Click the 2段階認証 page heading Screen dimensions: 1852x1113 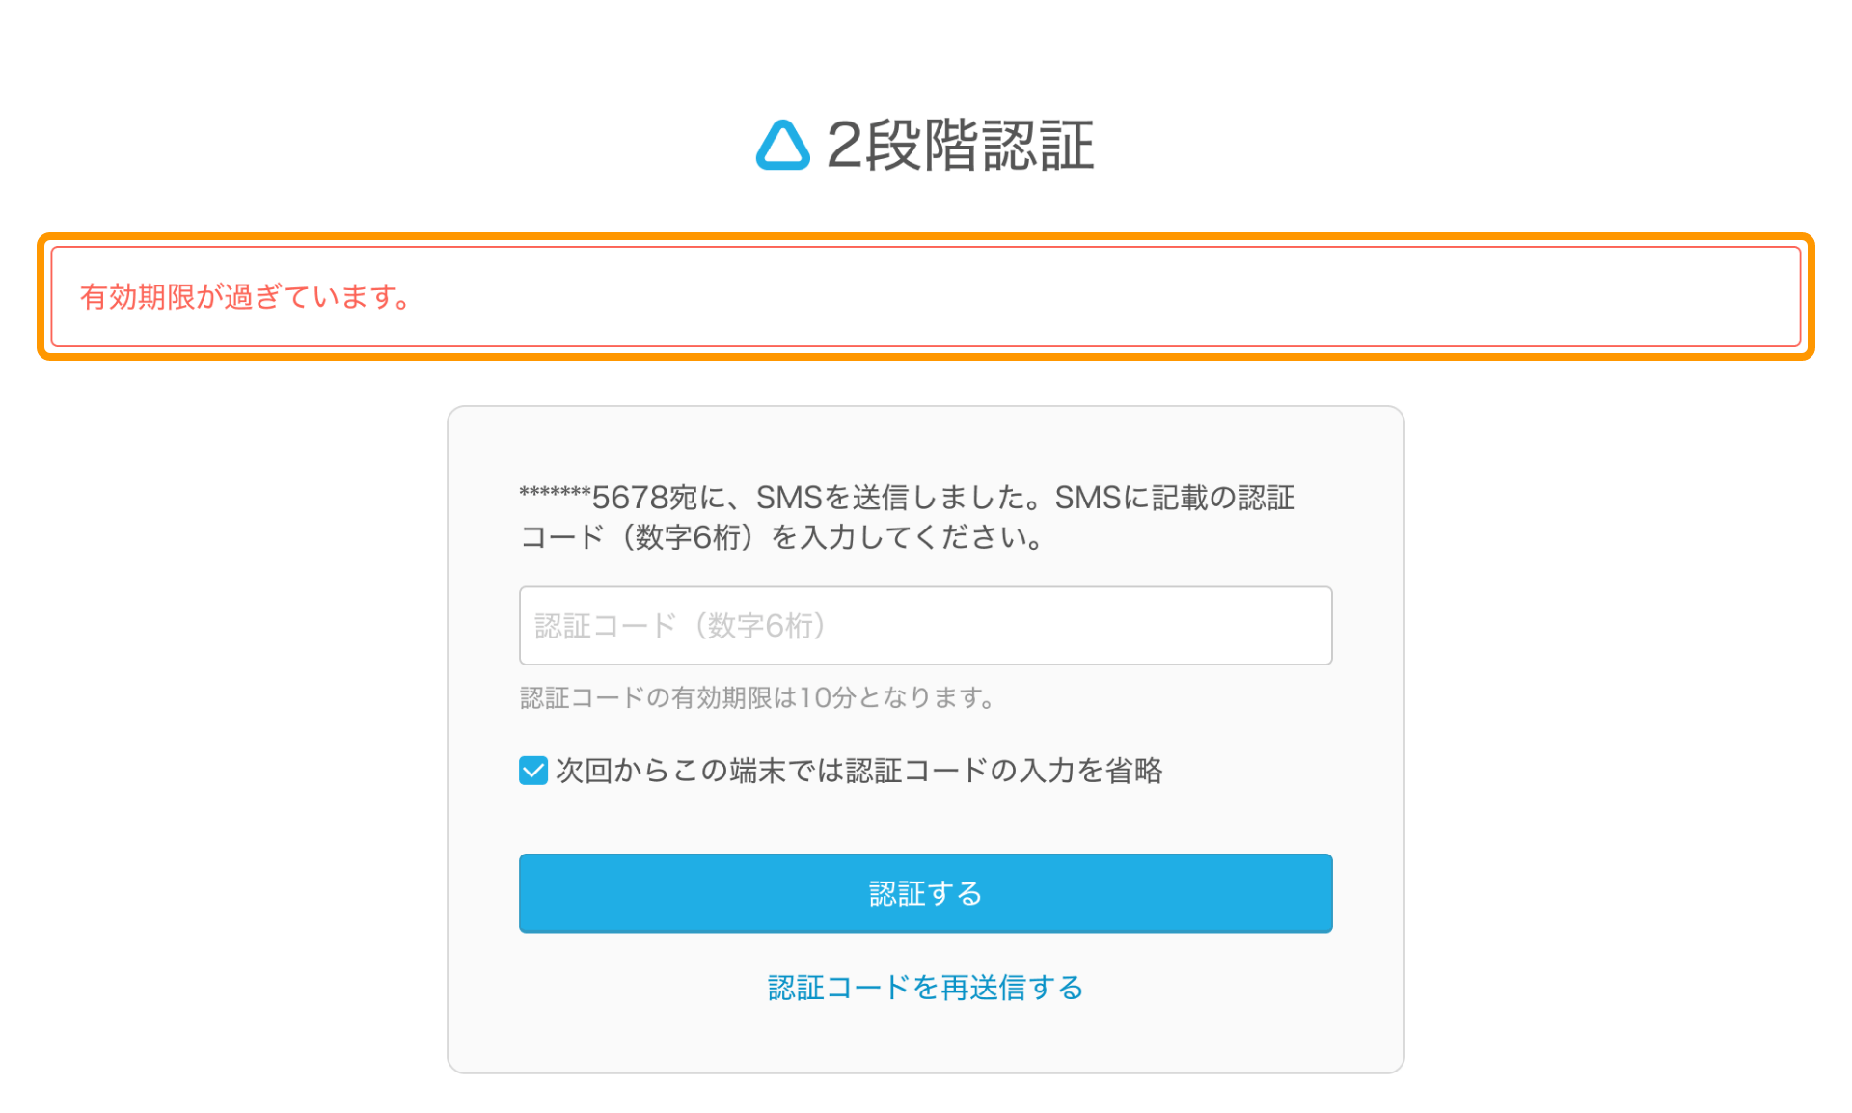coord(962,145)
